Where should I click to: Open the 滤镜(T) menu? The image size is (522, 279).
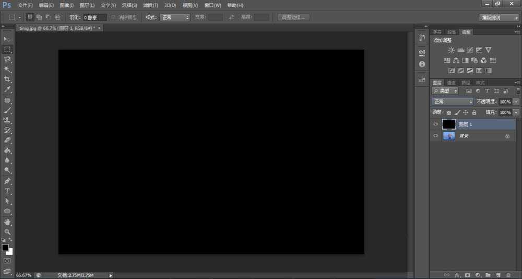click(x=150, y=5)
